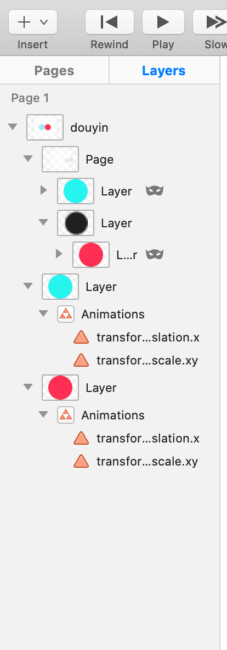Collapse the douyin root layer

(x=13, y=127)
